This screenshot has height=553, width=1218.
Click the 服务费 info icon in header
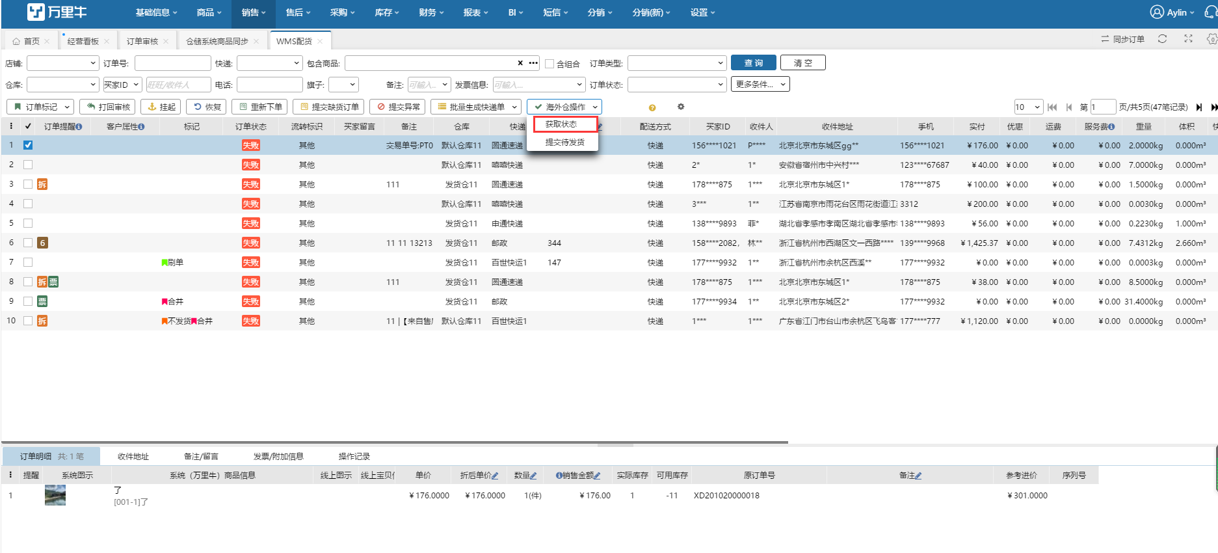(1112, 127)
